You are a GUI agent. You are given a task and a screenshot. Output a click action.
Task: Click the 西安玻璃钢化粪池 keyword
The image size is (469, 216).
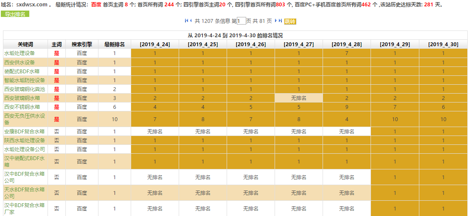coord(25,89)
